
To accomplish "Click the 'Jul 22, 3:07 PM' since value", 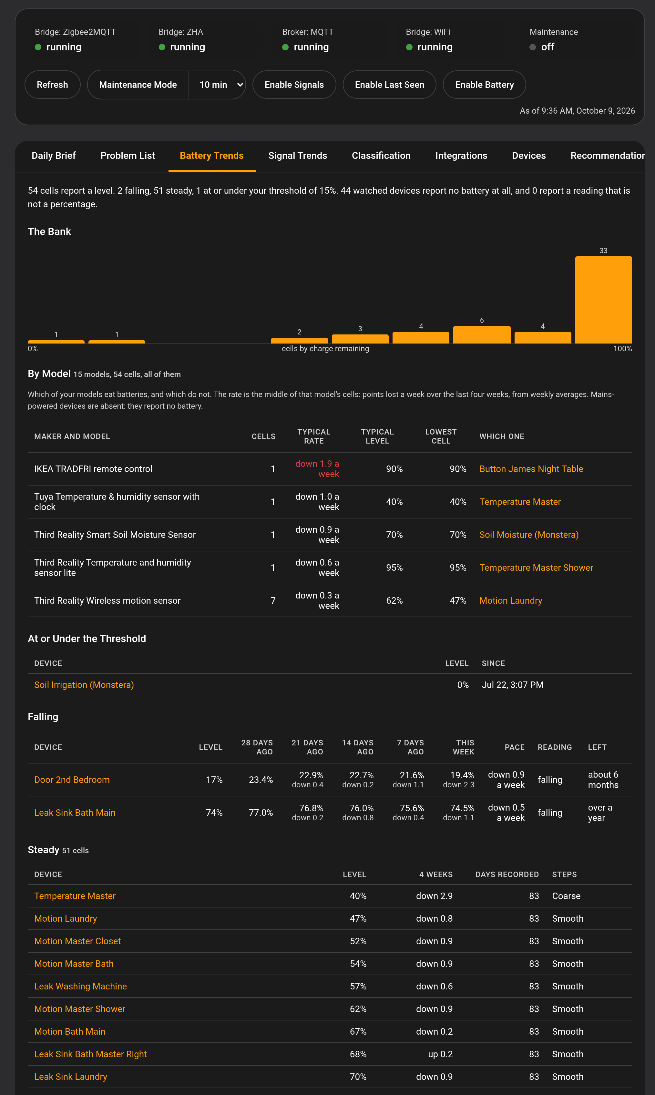I will click(x=512, y=685).
